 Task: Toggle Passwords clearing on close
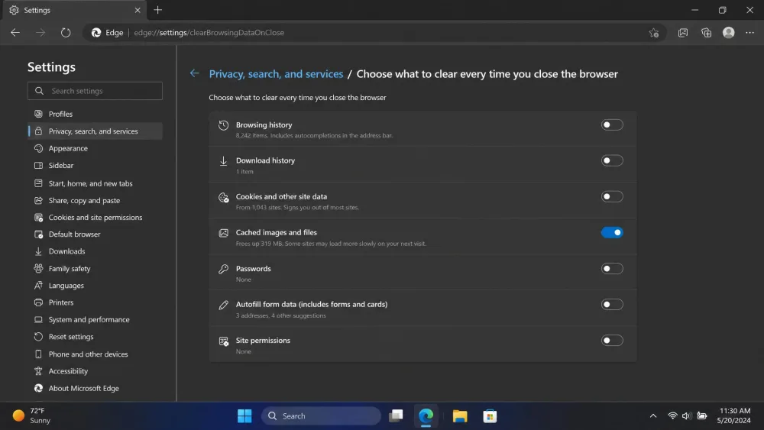pyautogui.click(x=612, y=268)
